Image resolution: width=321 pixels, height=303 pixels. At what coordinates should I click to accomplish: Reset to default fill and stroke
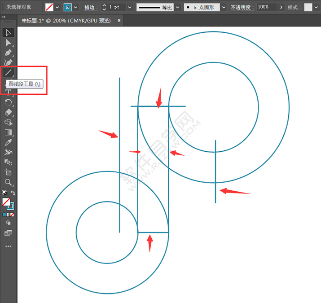pyautogui.click(x=4, y=193)
